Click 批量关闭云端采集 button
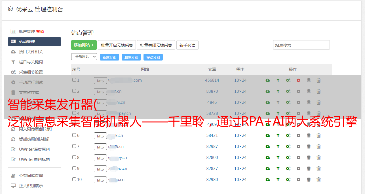The height and width of the screenshot is (194, 365). (x=156, y=45)
